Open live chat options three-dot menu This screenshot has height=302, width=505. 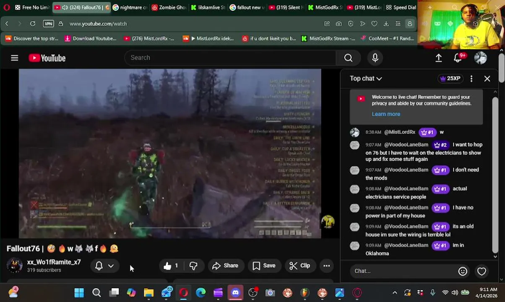tap(471, 78)
